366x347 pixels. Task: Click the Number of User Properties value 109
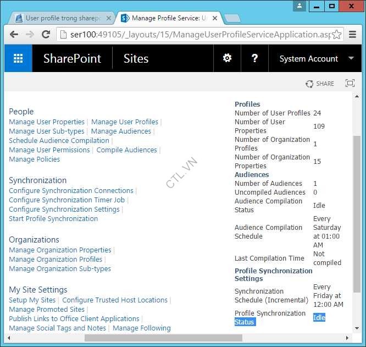319,126
